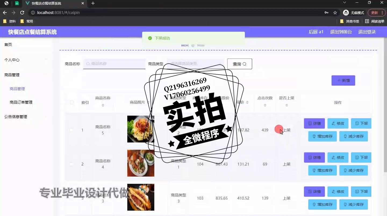Reload the page using the refresh icon
The width and height of the screenshot is (387, 216).
[x=22, y=13]
